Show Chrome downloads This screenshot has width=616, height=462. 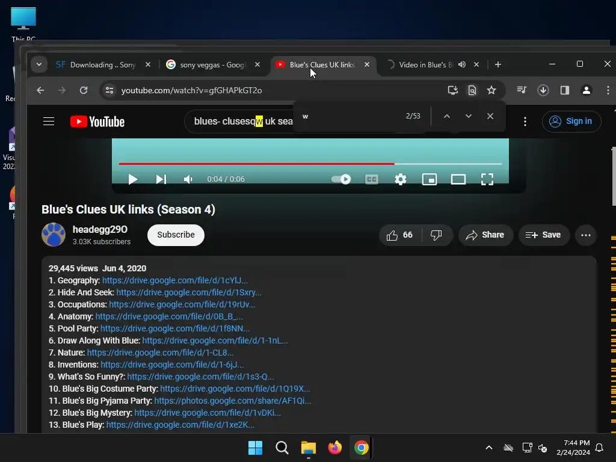click(x=543, y=90)
